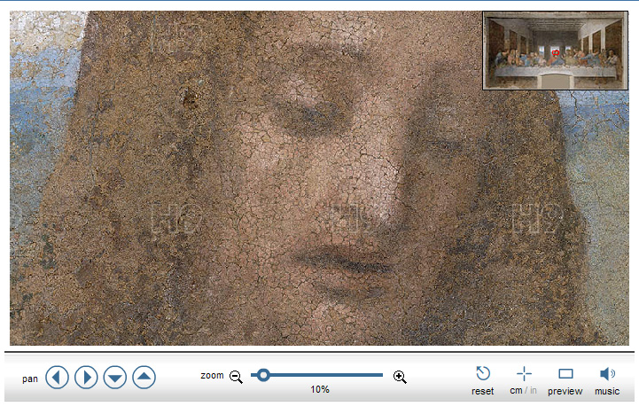Image resolution: width=639 pixels, height=406 pixels.
Task: Click the zoom slider handle
Action: (x=263, y=375)
